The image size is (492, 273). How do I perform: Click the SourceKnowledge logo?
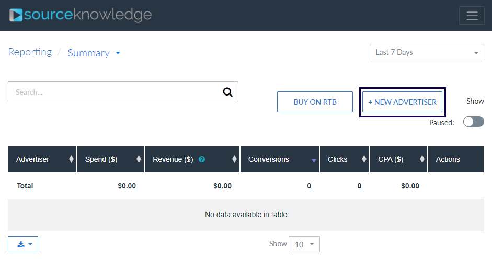pyautogui.click(x=81, y=15)
